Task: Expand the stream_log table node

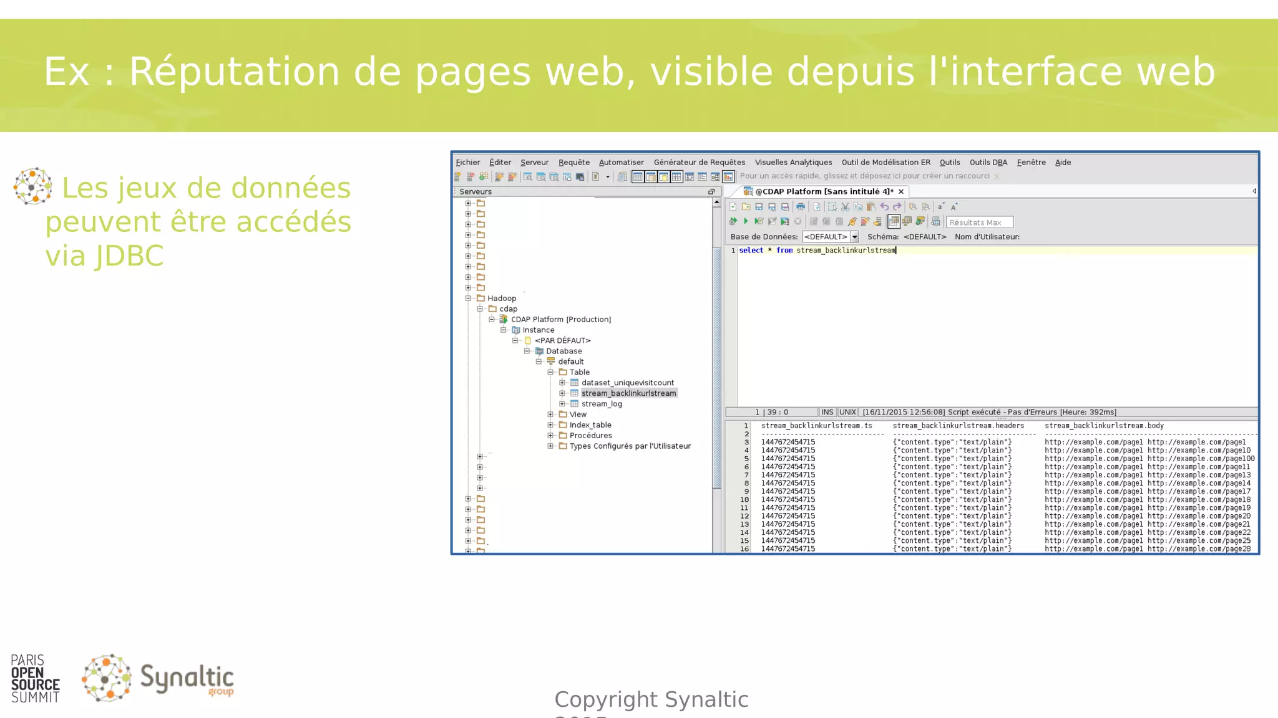Action: coord(562,404)
